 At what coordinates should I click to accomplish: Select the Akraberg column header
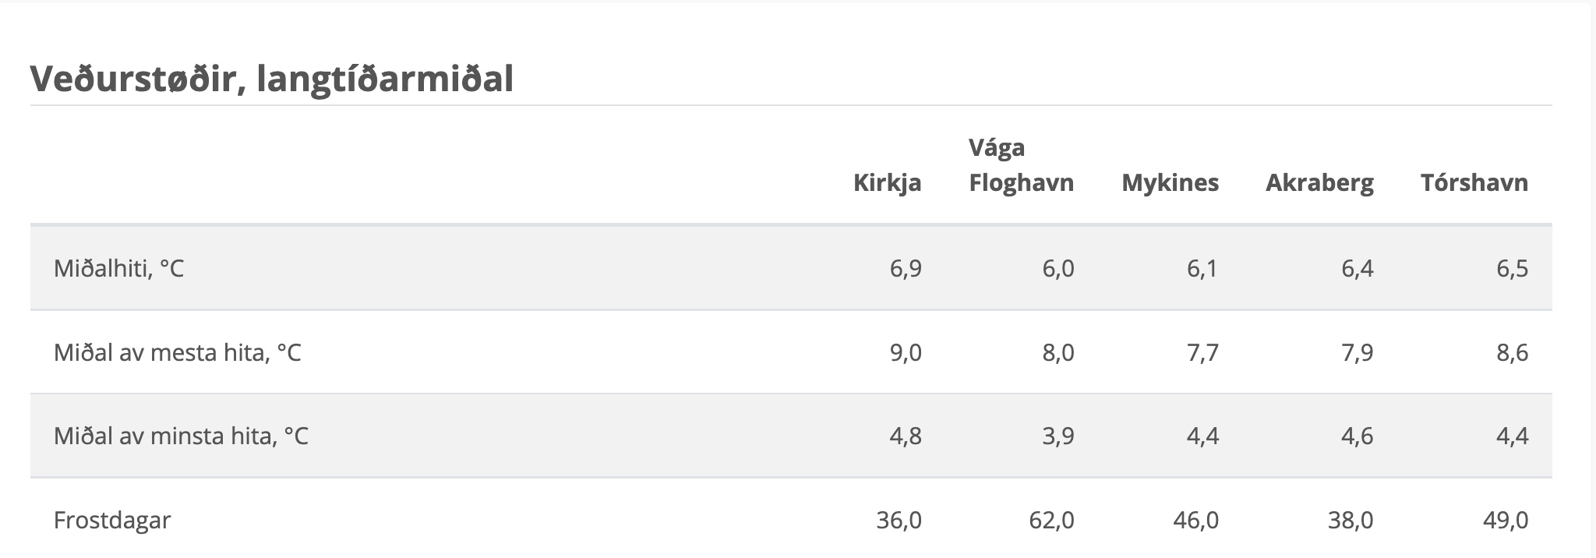coord(1319,182)
